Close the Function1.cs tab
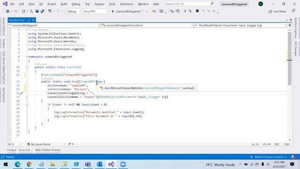 pyautogui.click(x=33, y=20)
